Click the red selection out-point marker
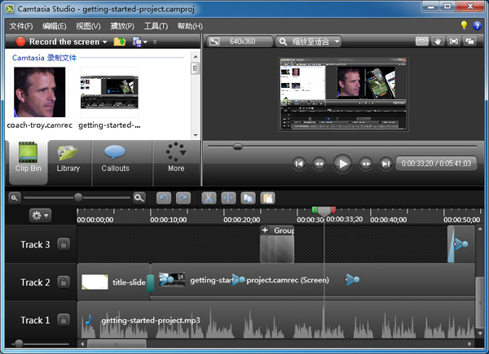The width and height of the screenshot is (489, 354). click(333, 209)
